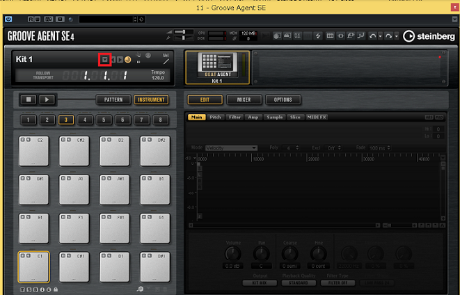Open the OPTIONS page
The height and width of the screenshot is (295, 460).
[283, 99]
